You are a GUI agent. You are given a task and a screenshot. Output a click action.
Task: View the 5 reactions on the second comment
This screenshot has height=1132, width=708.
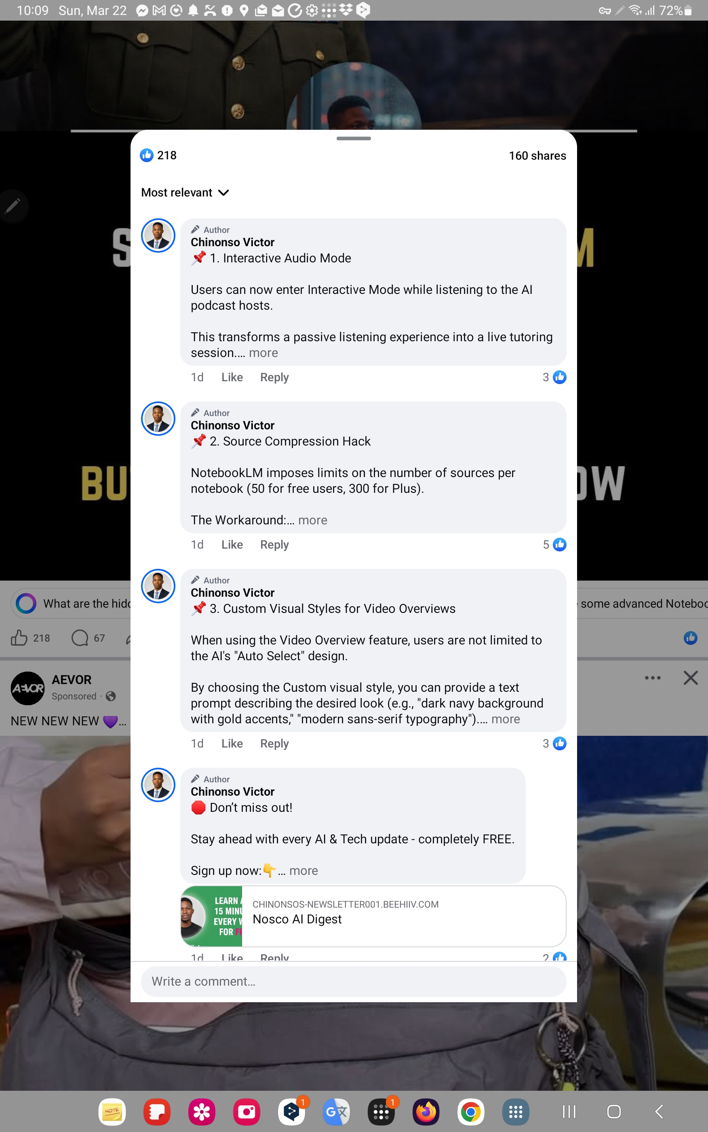554,544
